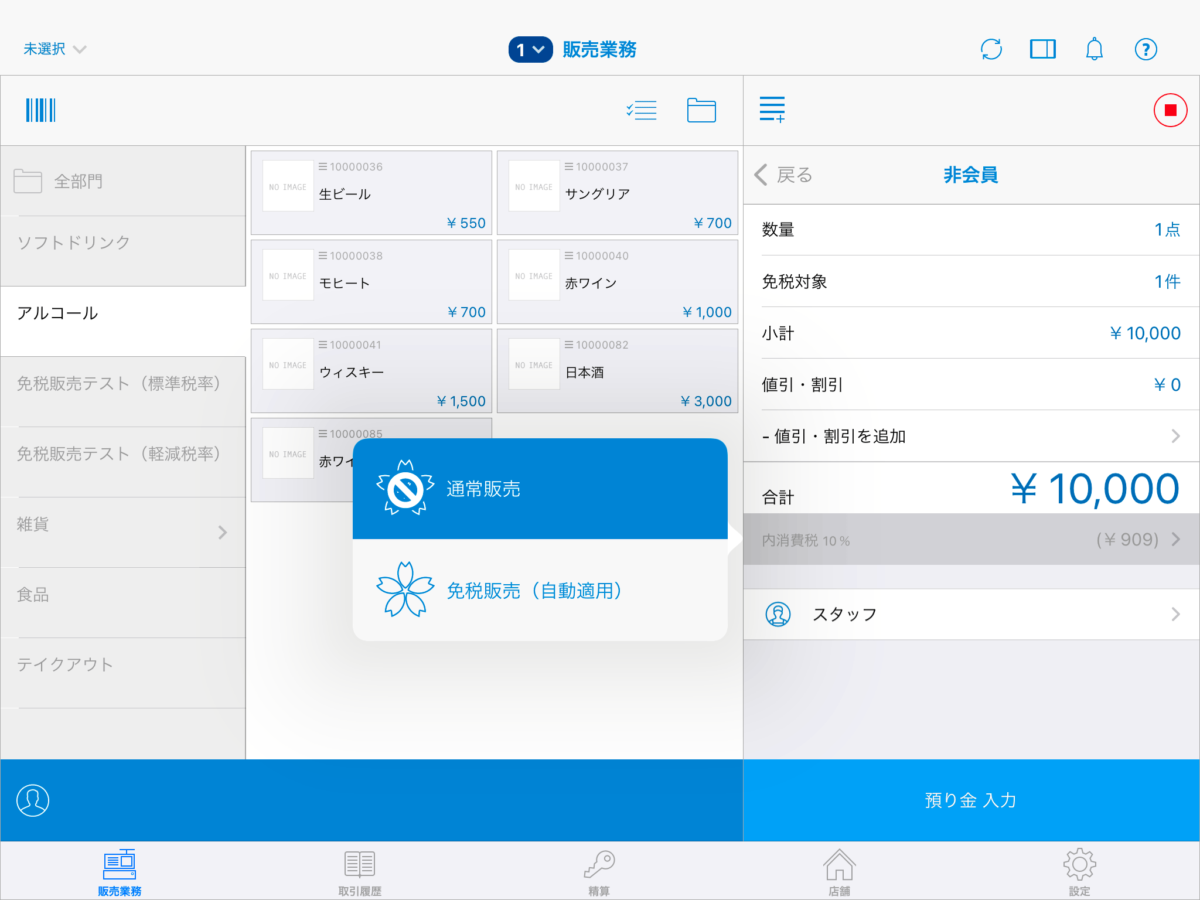
Task: Add 生ビール product tile
Action: pyautogui.click(x=371, y=193)
